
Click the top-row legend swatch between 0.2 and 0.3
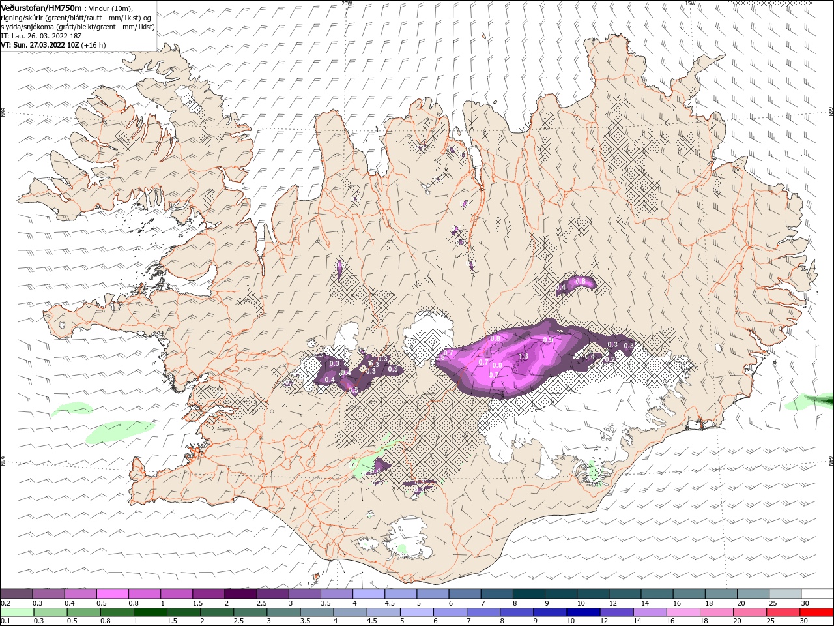[x=16, y=594]
